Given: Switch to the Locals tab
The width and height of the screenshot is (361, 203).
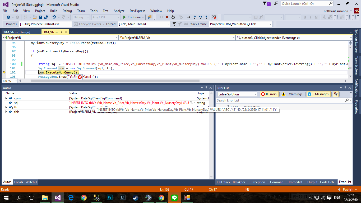Looking at the screenshot, I should pos(18,182).
